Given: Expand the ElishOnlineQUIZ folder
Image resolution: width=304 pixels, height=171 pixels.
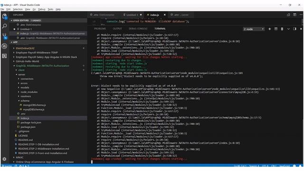Looking at the screenshot, I should [x=25, y=48].
